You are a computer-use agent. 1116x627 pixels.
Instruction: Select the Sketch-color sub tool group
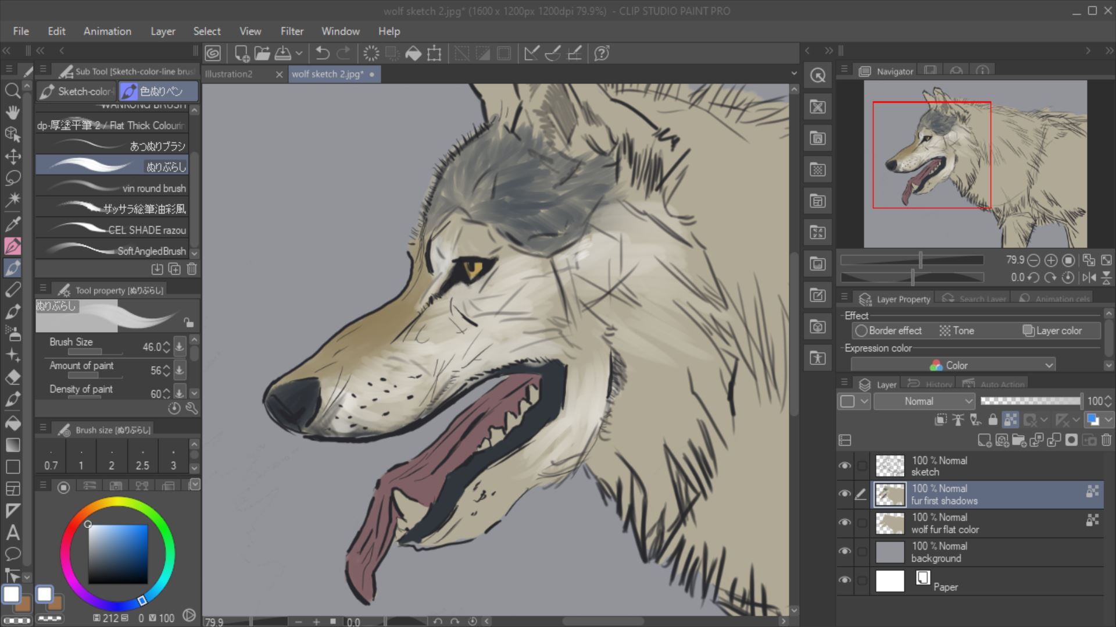point(77,91)
